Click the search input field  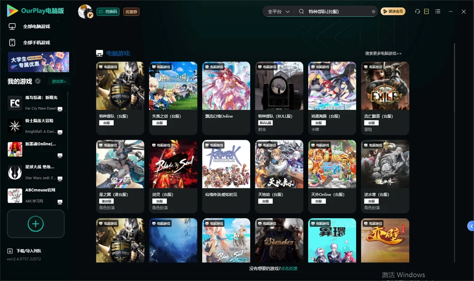338,11
